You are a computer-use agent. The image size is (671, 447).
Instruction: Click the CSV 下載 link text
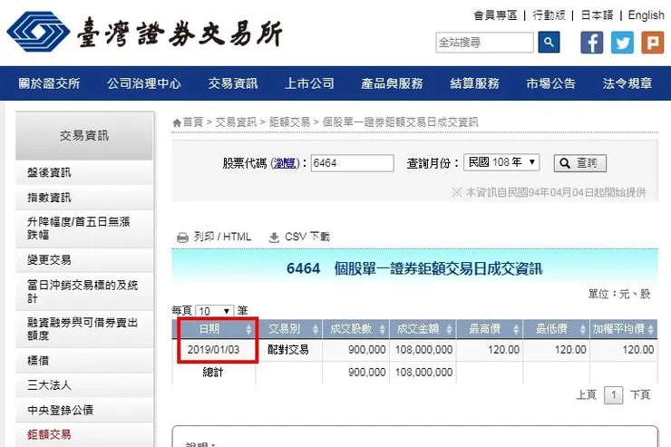point(307,237)
